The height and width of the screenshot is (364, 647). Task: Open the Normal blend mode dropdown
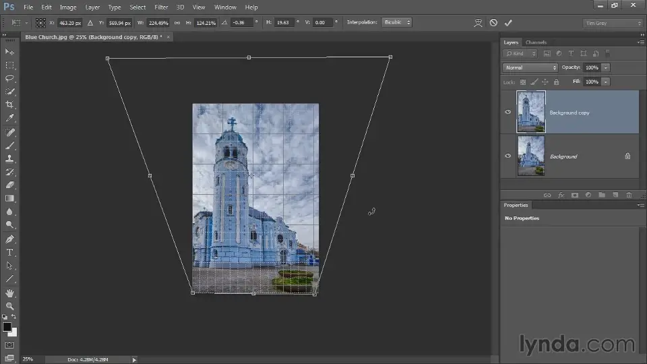[530, 67]
